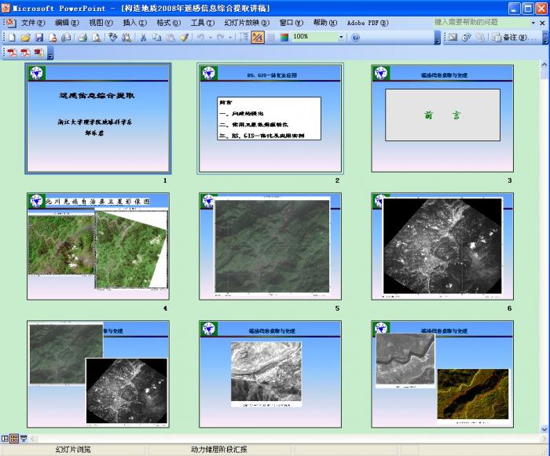The image size is (550, 456).
Task: Click the Hide Slide icon
Action: (453, 37)
